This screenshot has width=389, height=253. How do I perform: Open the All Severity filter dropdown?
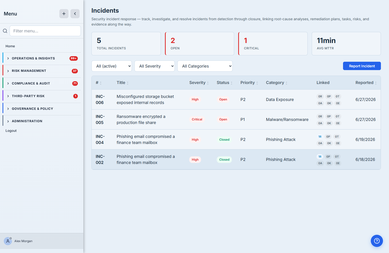(155, 66)
